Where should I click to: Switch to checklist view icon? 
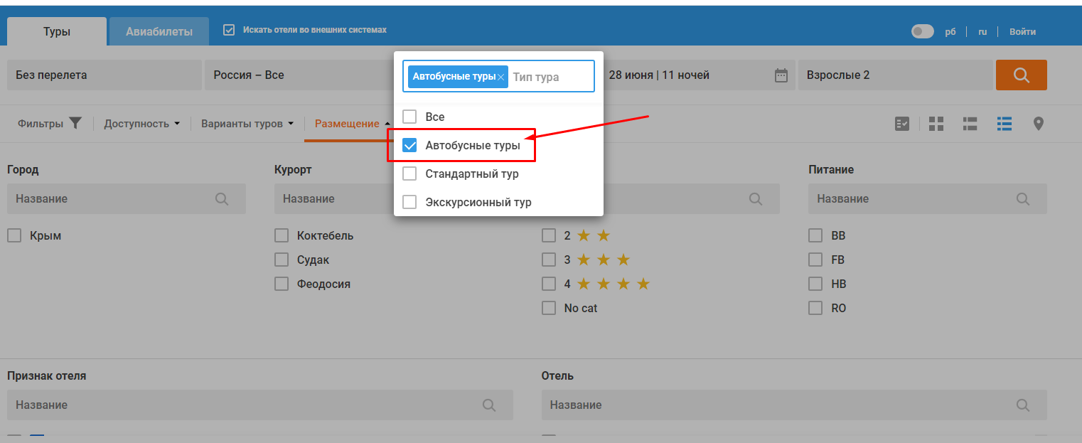[901, 124]
